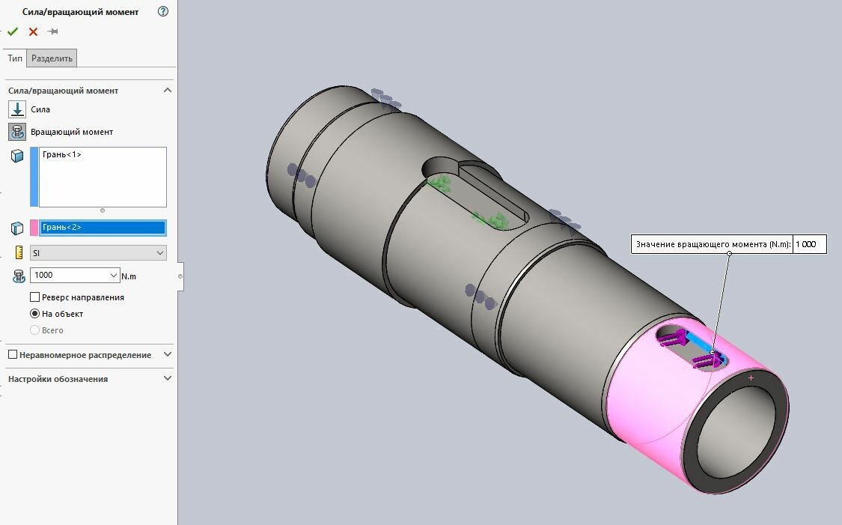Viewport: 842px width, 525px height.
Task: Select the Вращающий момент torque icon
Action: click(x=17, y=132)
